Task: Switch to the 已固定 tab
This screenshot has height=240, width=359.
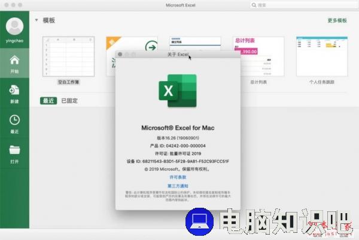Action: 69,101
